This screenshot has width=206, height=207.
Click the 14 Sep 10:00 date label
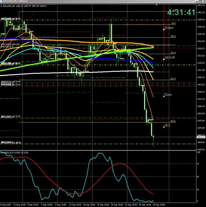click(x=89, y=205)
